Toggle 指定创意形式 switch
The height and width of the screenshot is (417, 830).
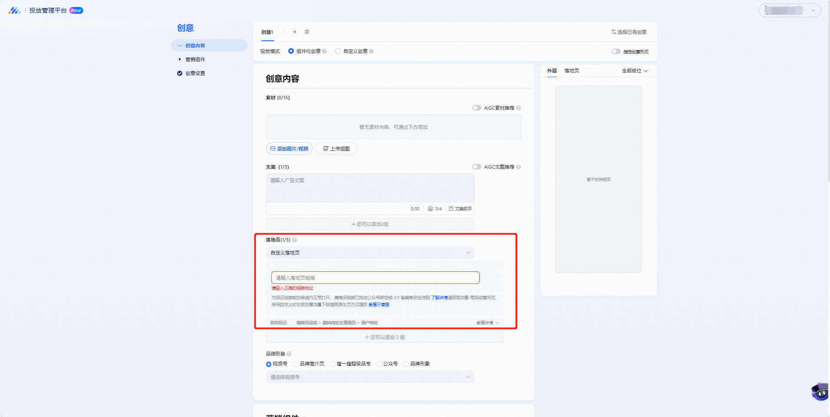616,52
